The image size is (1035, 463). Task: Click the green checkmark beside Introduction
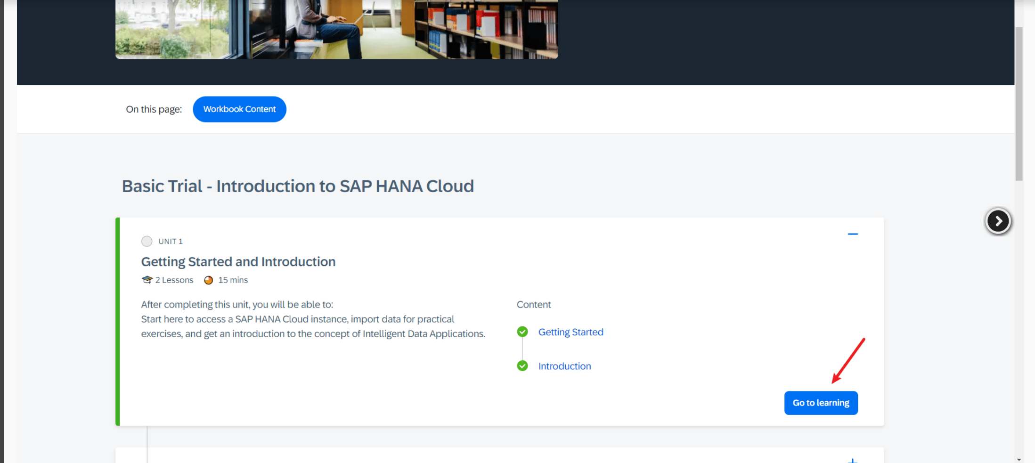[x=522, y=366]
